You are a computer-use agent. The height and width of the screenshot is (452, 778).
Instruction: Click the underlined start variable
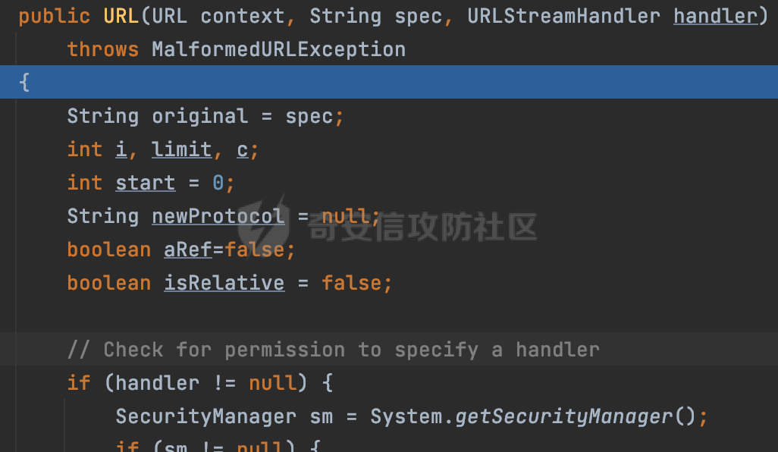coord(146,183)
